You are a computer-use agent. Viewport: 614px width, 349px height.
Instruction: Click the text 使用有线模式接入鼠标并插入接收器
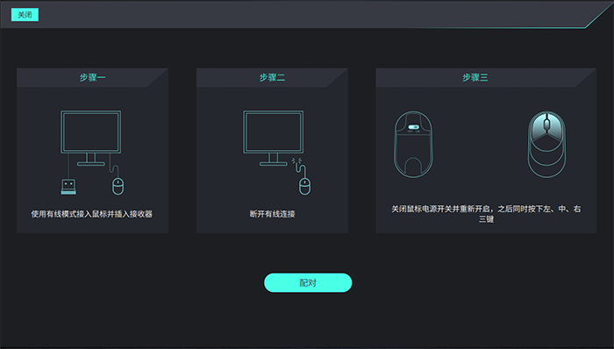(x=92, y=214)
